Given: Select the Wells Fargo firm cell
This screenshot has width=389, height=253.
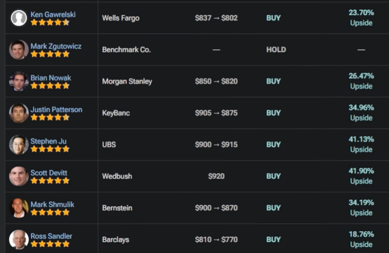Looking at the screenshot, I should pos(121,18).
